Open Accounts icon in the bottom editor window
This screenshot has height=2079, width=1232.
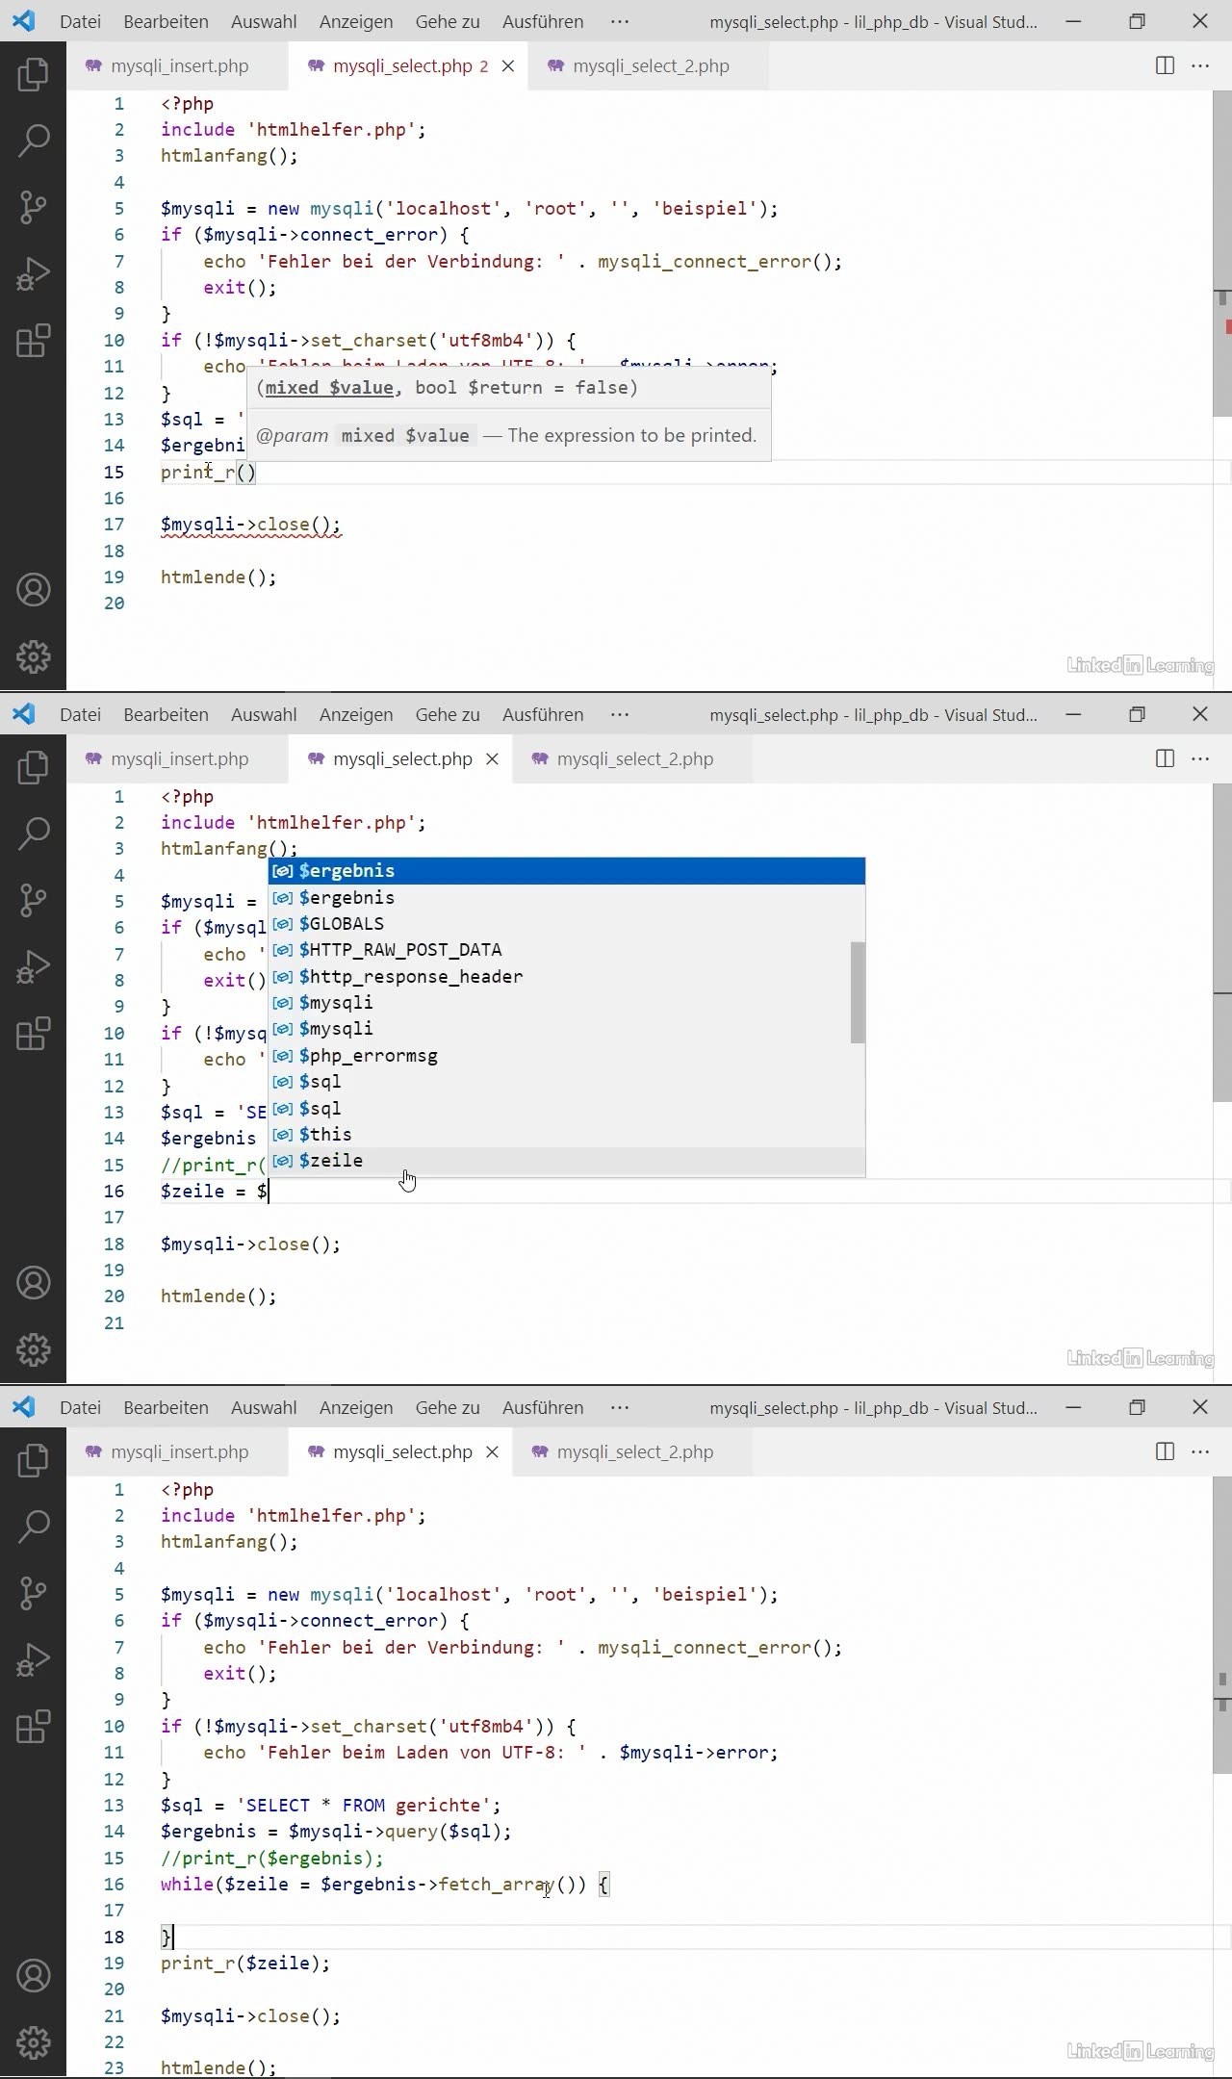pos(33,1976)
